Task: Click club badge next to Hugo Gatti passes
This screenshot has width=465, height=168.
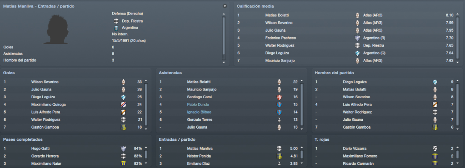Action: [123, 149]
